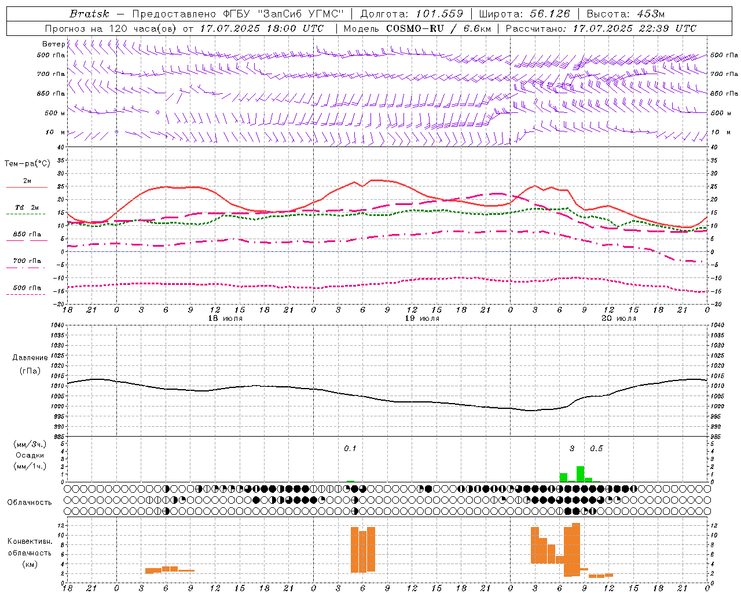Click the solid line sample under 2м legend
Image resolution: width=741 pixels, height=593 pixels.
(27, 188)
